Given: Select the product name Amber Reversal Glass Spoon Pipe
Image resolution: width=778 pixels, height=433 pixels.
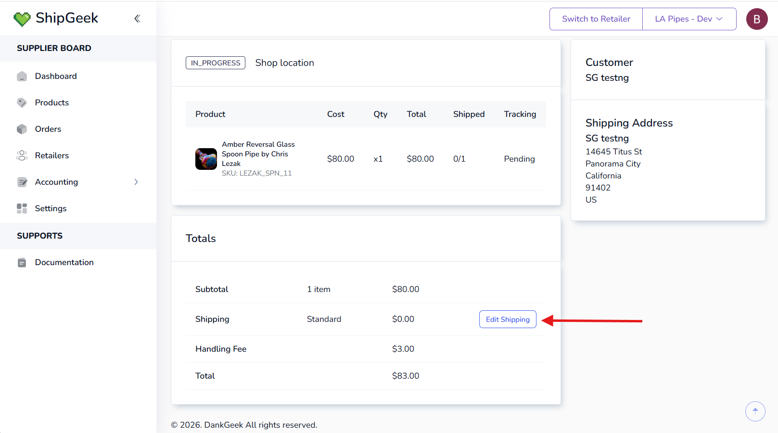Looking at the screenshot, I should point(258,154).
